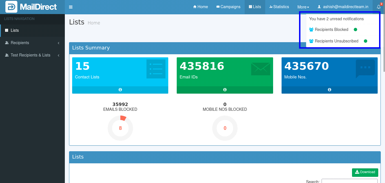This screenshot has height=183, width=385.
Task: Click info icon under Contact Lists card
Action: [x=120, y=90]
